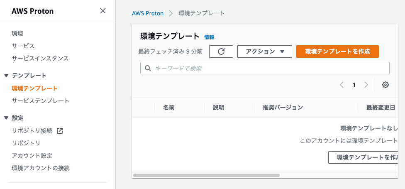Click the 情報 info link
Screen dimensions: 405x189
[x=209, y=37]
